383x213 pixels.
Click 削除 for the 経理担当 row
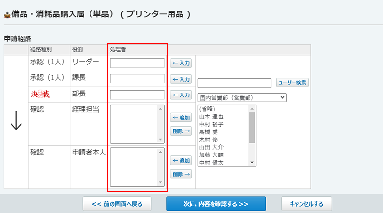point(181,131)
